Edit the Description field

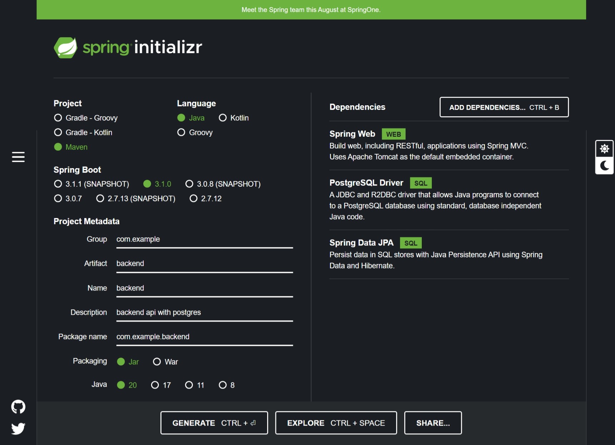(205, 313)
